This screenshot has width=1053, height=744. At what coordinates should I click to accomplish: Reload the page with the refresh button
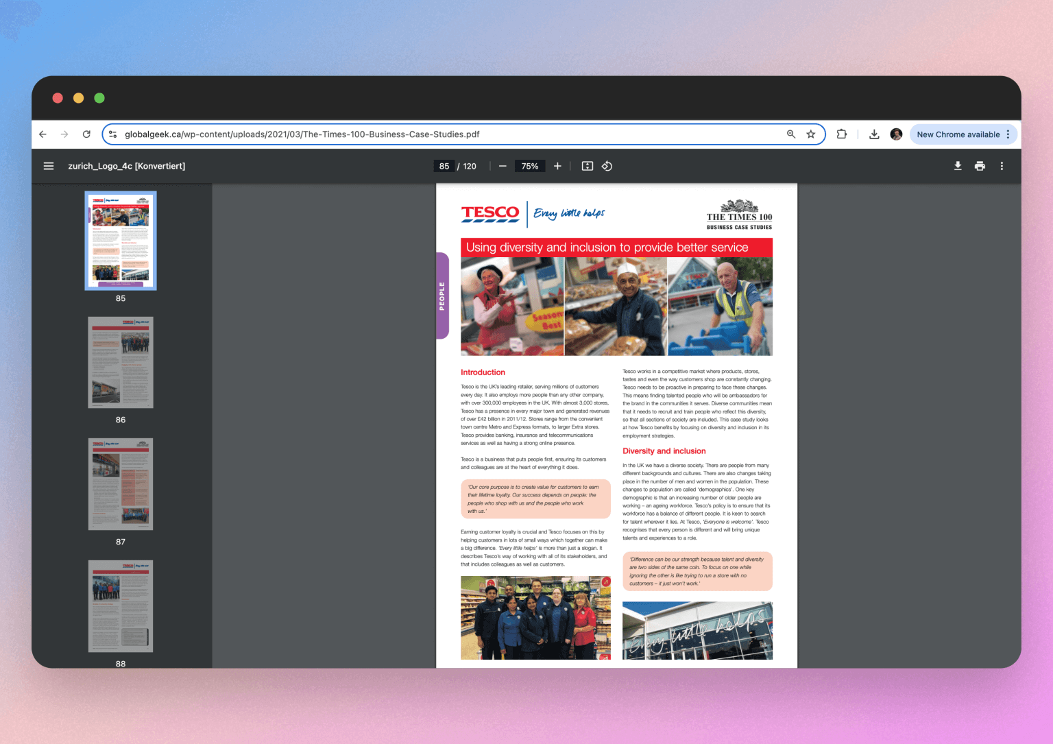pyautogui.click(x=86, y=134)
